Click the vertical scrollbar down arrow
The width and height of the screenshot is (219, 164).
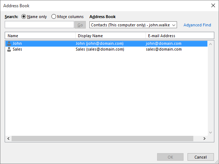point(211,133)
